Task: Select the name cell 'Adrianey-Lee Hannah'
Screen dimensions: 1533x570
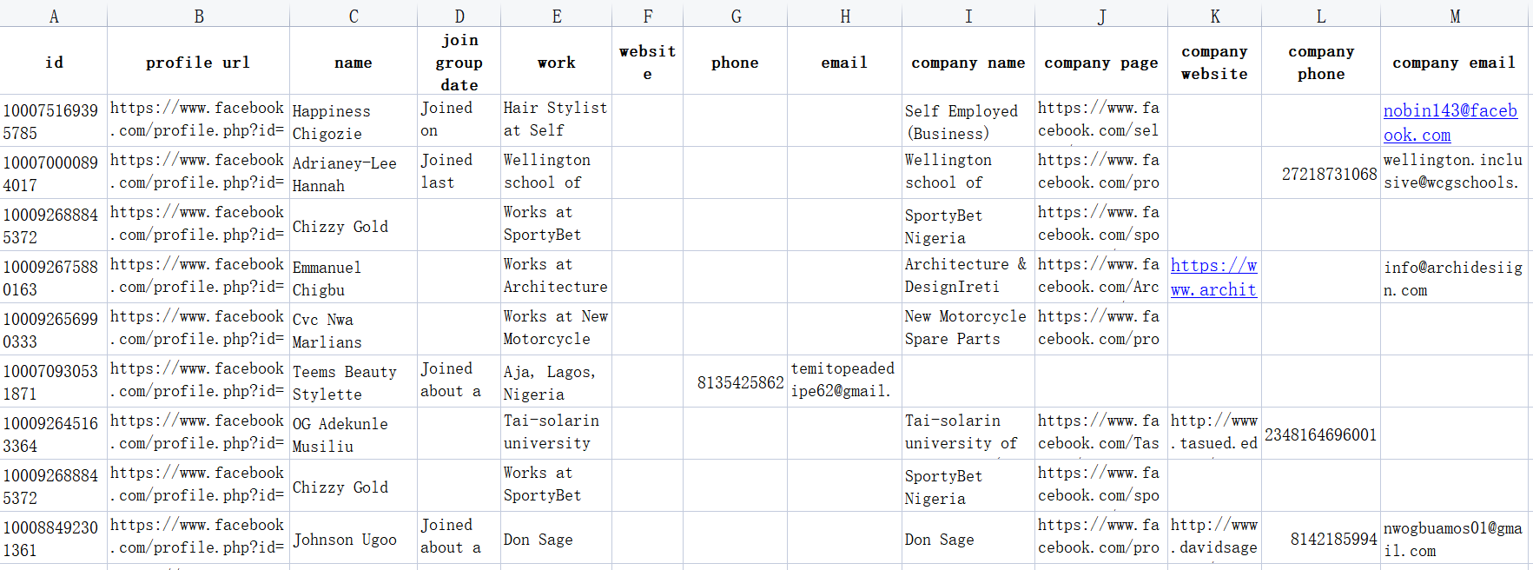Action: coord(354,173)
